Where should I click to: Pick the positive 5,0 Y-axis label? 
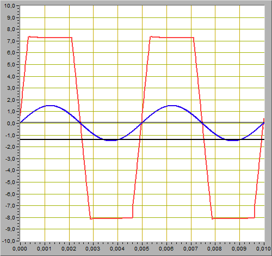click(x=11, y=65)
